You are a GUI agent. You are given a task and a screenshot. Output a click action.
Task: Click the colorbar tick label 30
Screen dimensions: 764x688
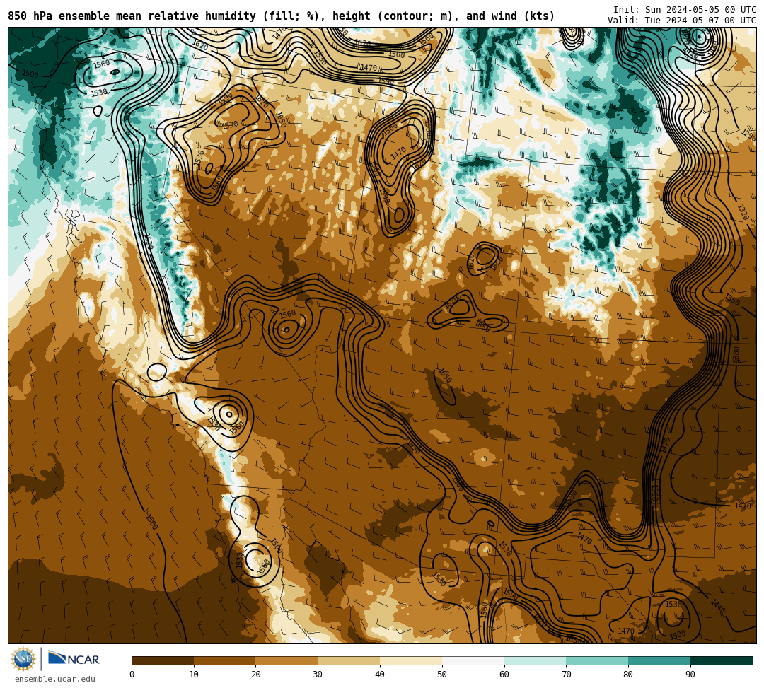(x=318, y=675)
